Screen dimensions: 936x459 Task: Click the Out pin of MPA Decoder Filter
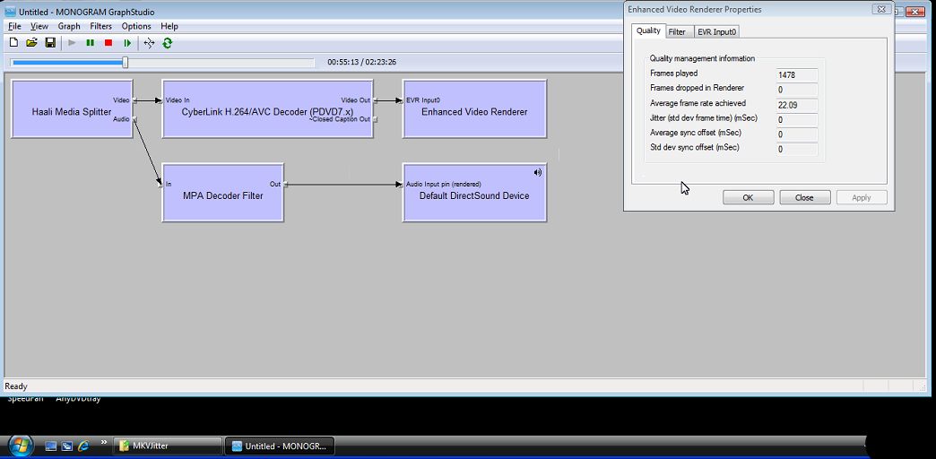tap(285, 185)
